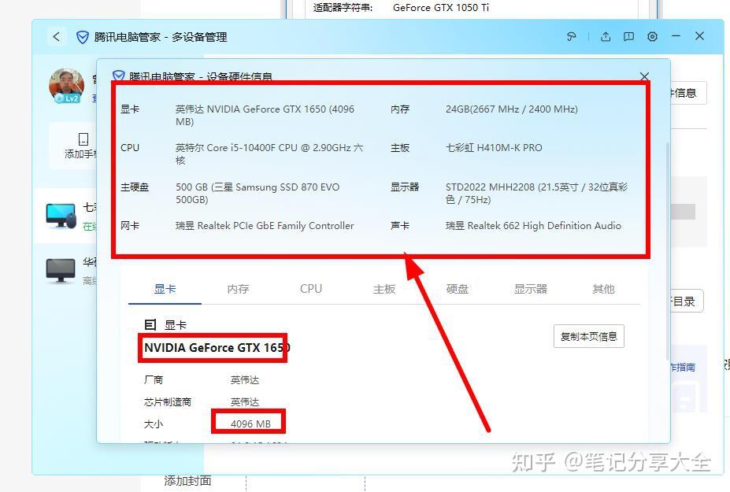
Task: Open the feedback message icon
Action: [629, 36]
